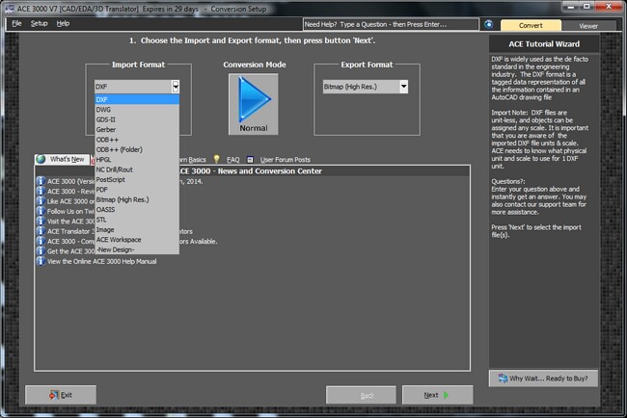Click the blue Normal conversion mode arrow

253,104
